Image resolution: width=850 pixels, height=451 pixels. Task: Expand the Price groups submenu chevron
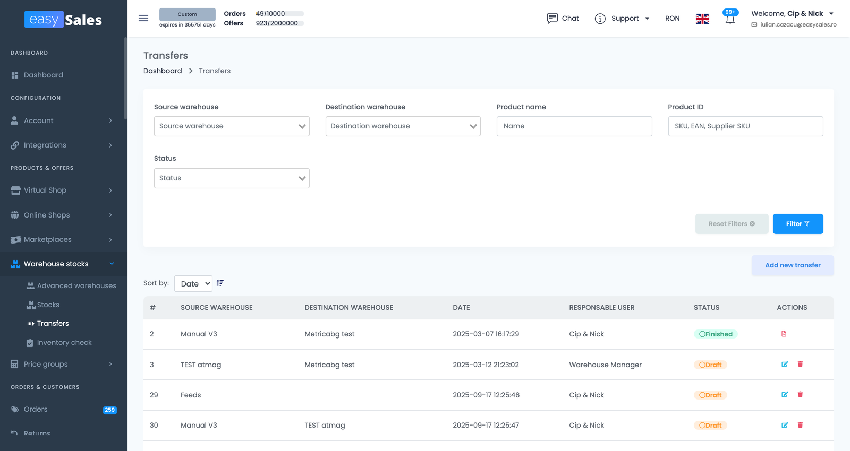click(110, 364)
